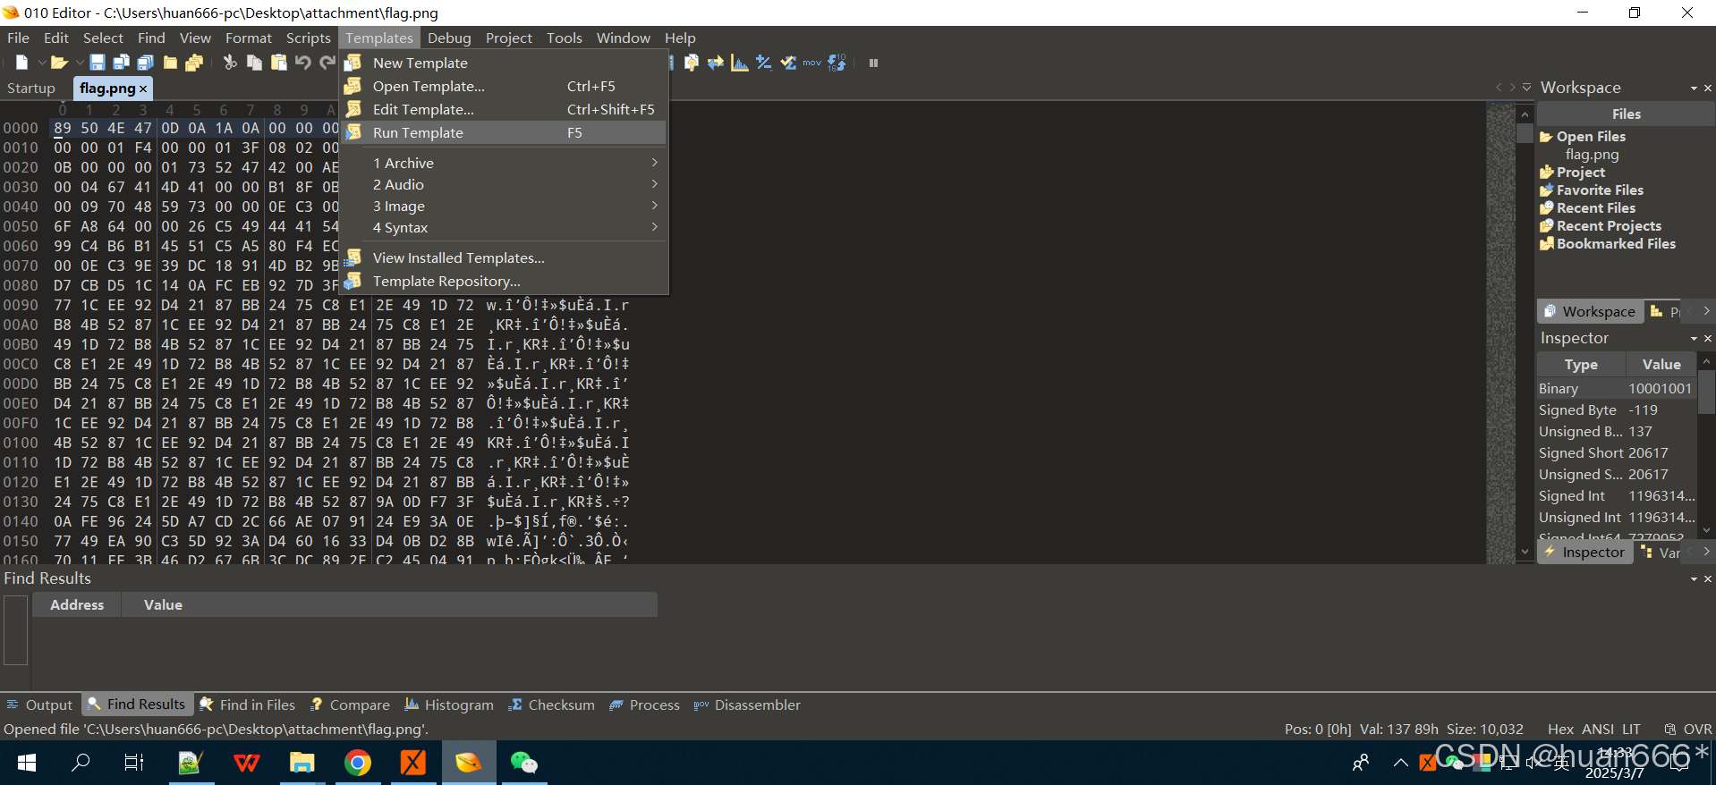The height and width of the screenshot is (785, 1716).
Task: Choose New Template from menu
Action: 504,63
